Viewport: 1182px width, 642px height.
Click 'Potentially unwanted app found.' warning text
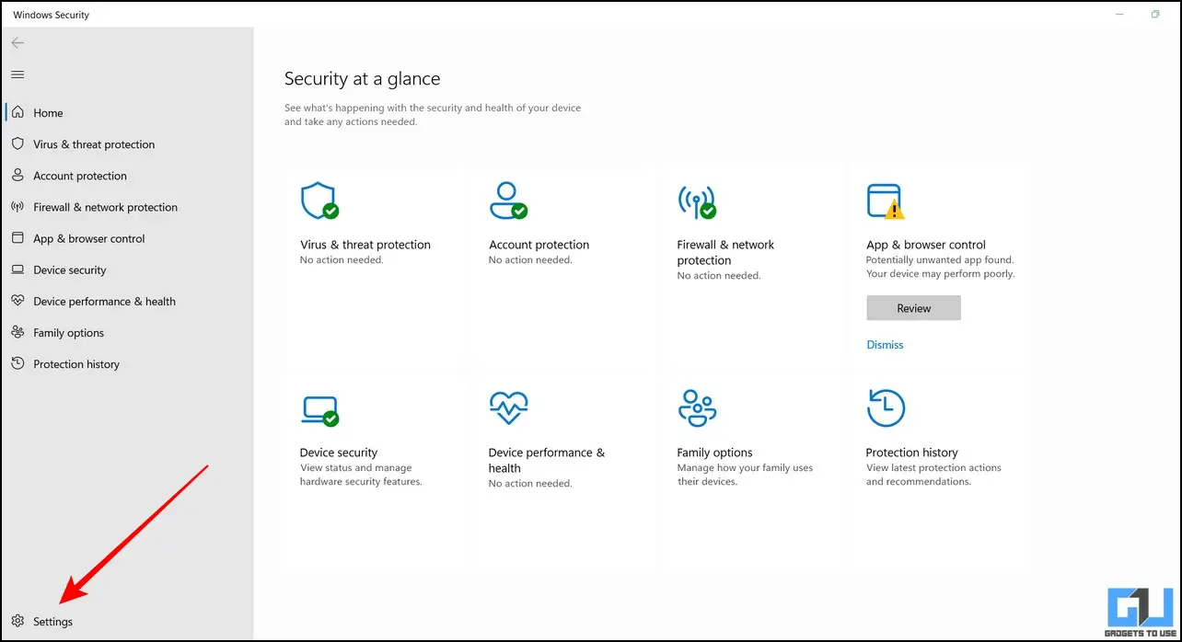pyautogui.click(x=940, y=260)
